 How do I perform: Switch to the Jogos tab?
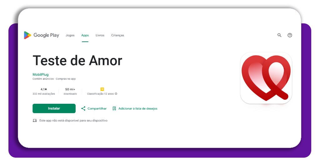pos(70,35)
